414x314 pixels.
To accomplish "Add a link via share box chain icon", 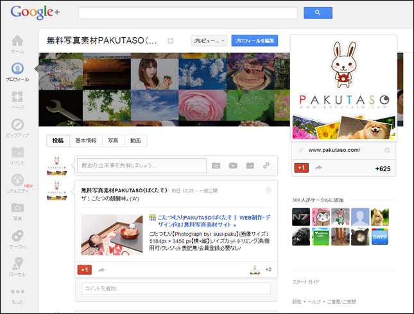I will [266, 165].
